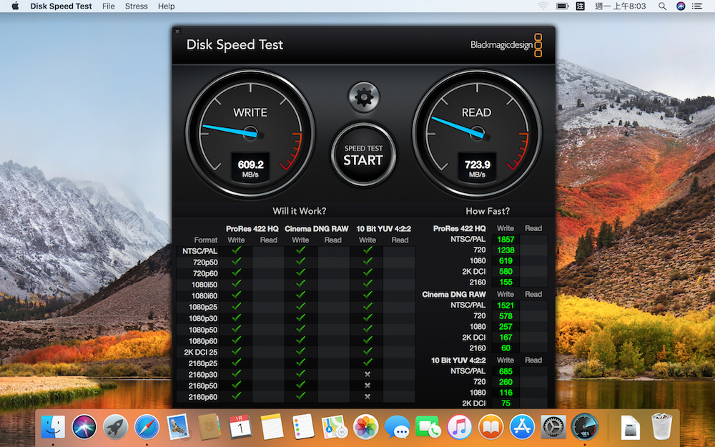The width and height of the screenshot is (715, 447).
Task: Close the Disk Speed Test window
Action: pyautogui.click(x=177, y=31)
